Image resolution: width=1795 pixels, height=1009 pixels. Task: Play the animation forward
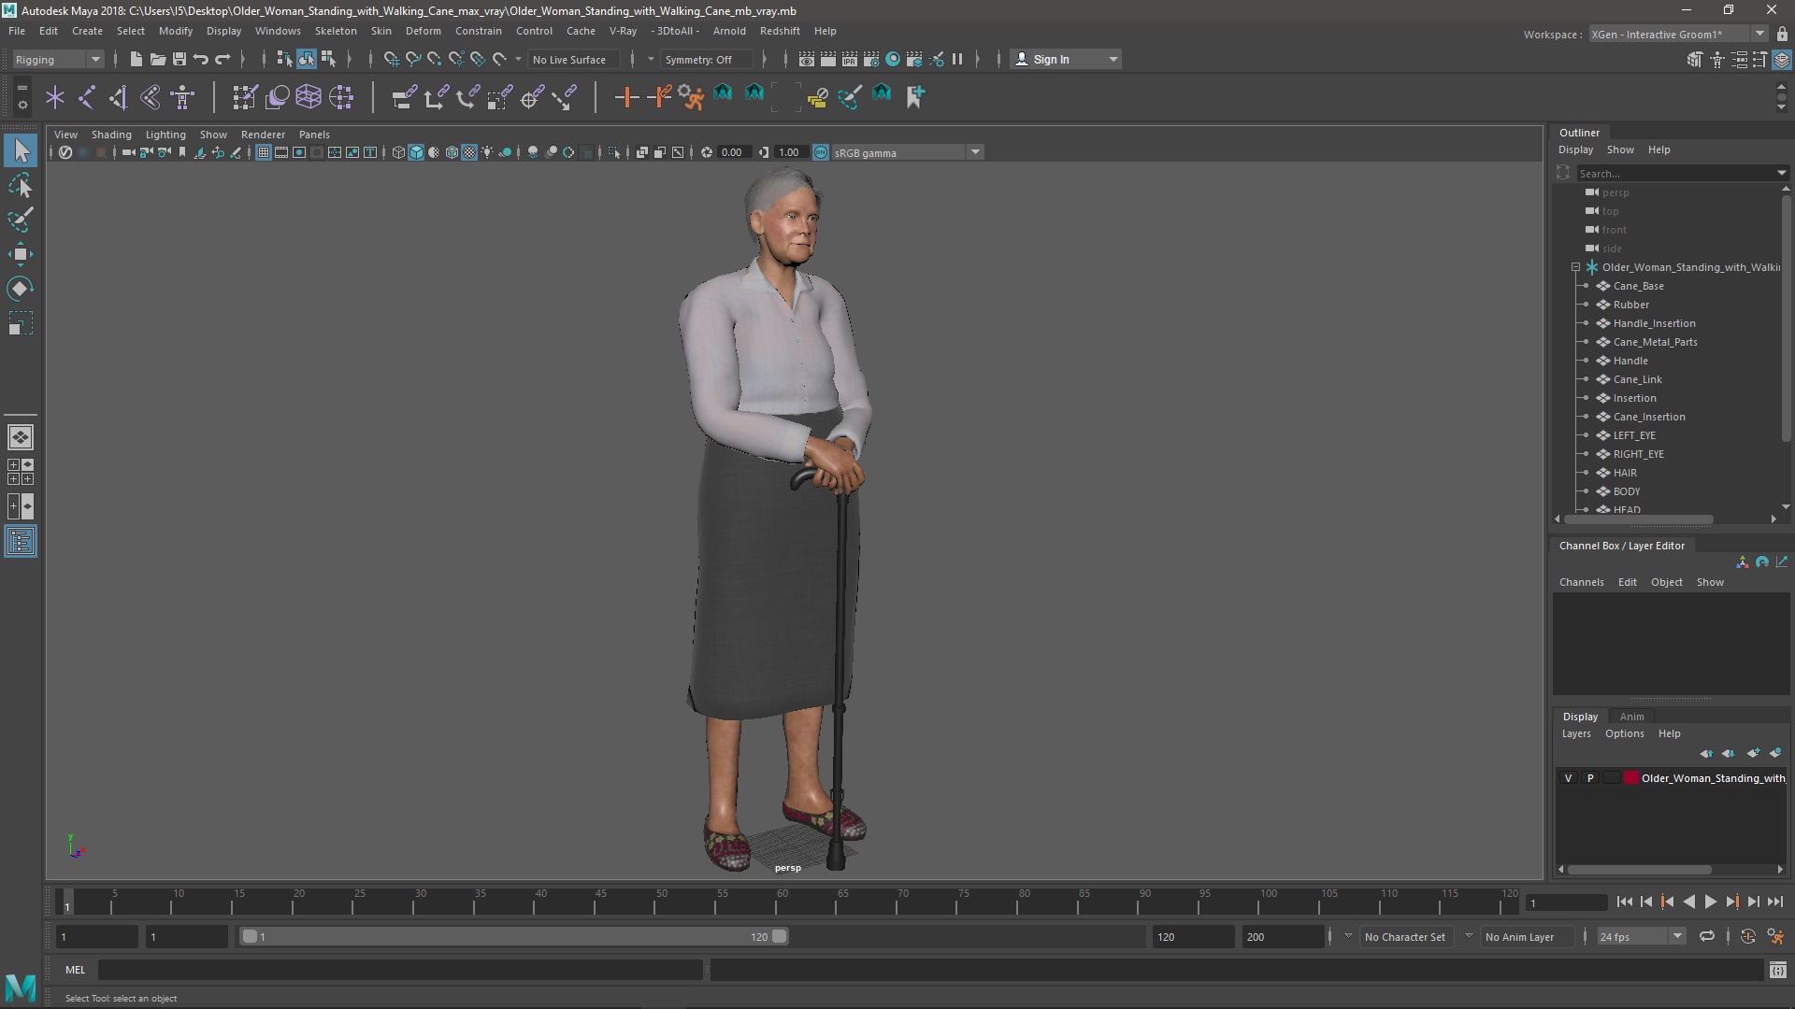pyautogui.click(x=1710, y=902)
